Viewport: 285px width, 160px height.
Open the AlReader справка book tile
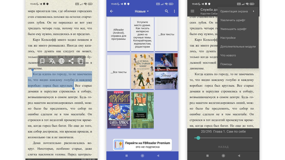(119, 34)
